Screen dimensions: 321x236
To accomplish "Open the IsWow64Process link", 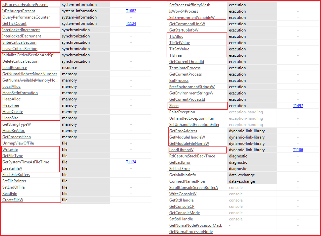I will tap(184, 11).
